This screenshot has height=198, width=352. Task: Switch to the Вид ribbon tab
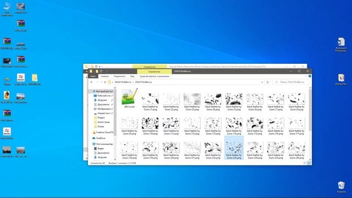pyautogui.click(x=132, y=76)
